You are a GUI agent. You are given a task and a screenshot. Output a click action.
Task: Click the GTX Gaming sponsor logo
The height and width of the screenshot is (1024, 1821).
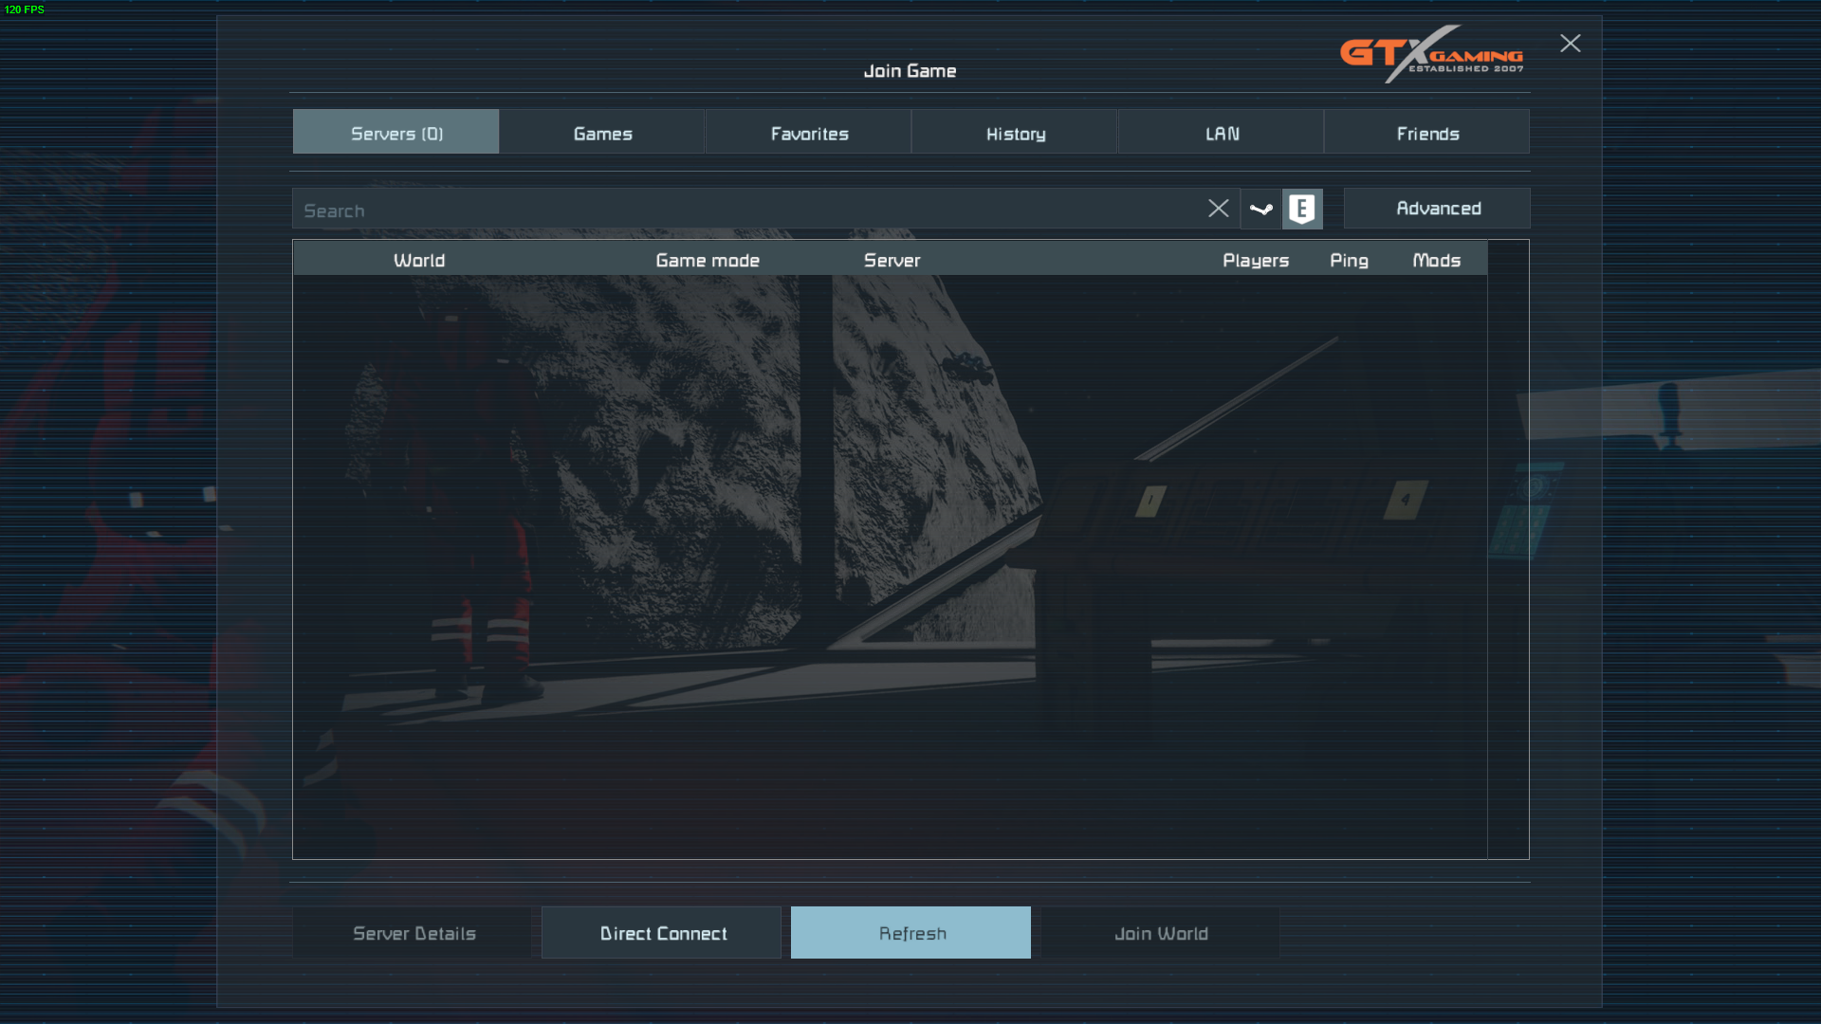click(x=1431, y=54)
